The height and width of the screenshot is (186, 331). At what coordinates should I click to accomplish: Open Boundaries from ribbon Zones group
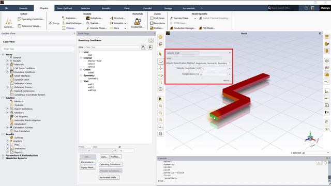[157, 23]
